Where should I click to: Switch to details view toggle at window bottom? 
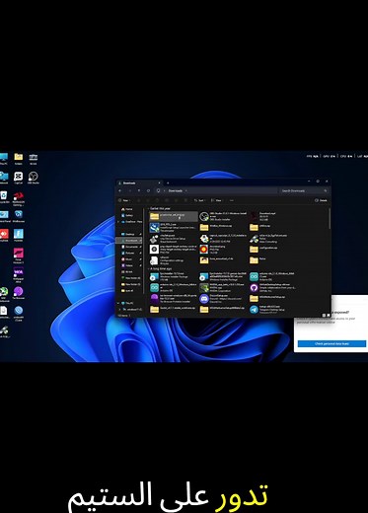tap(324, 315)
